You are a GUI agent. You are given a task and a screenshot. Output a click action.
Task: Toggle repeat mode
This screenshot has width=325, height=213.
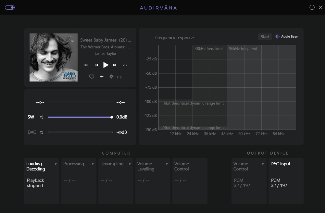pyautogui.click(x=125, y=65)
